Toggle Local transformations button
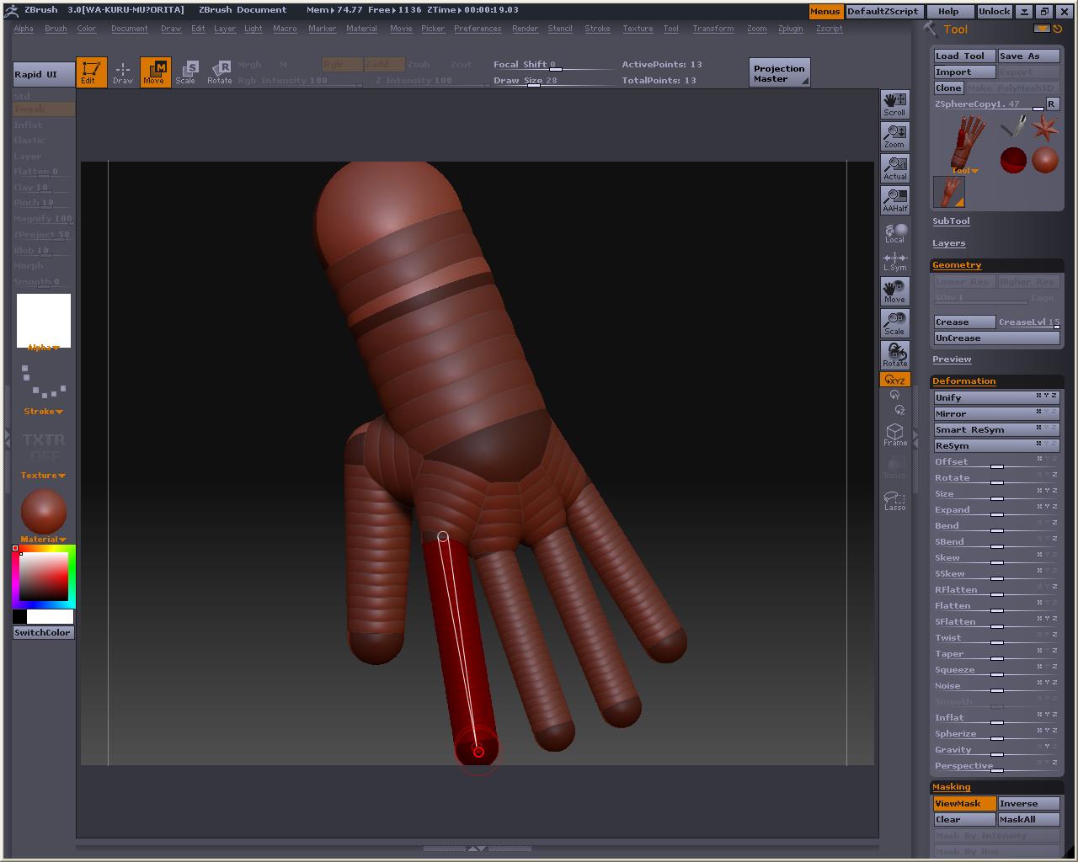Viewport: 1078px width, 862px height. (x=894, y=232)
